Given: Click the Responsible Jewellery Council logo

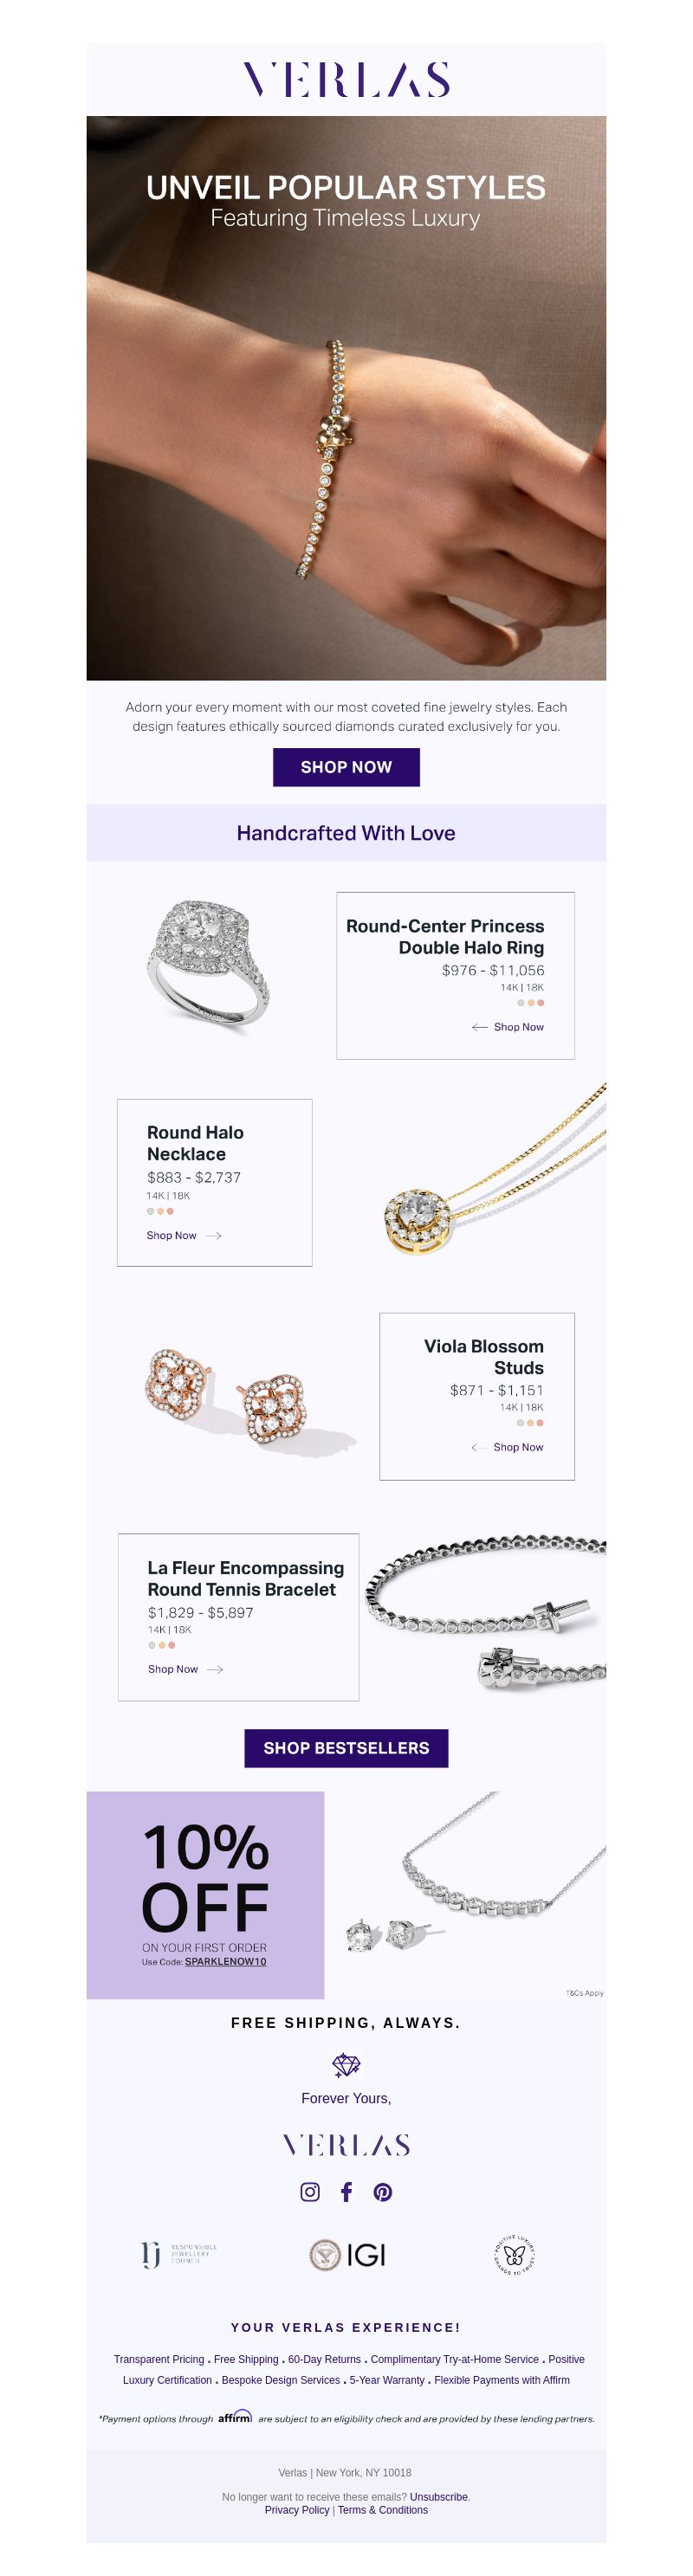Looking at the screenshot, I should coord(179,2255).
